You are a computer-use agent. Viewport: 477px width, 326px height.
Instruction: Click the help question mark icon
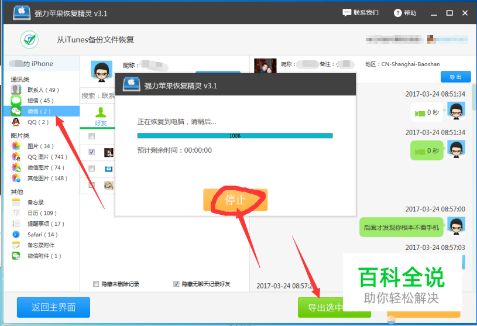coord(397,13)
